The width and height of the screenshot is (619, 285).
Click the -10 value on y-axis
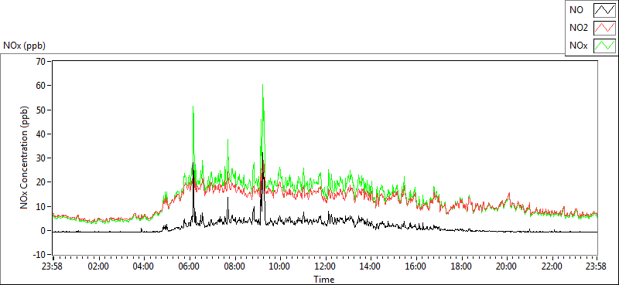[40, 255]
